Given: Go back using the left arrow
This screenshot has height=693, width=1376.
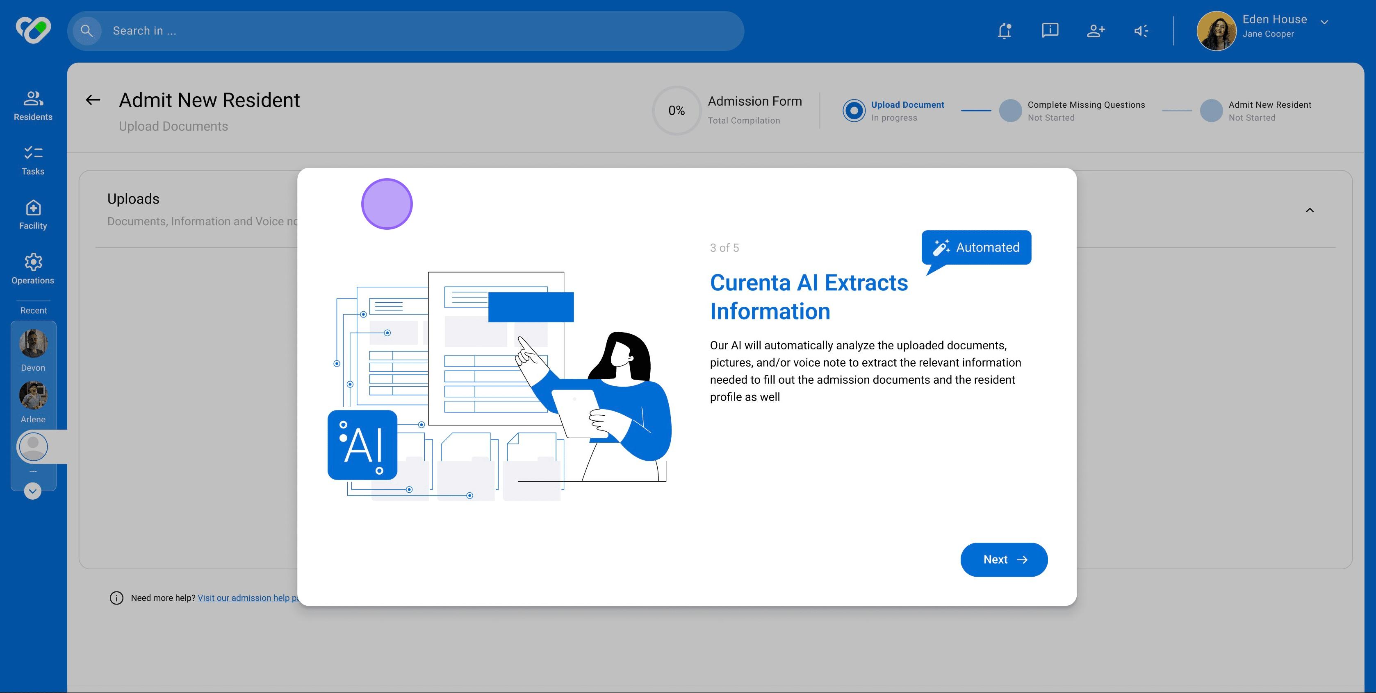Looking at the screenshot, I should pyautogui.click(x=93, y=100).
